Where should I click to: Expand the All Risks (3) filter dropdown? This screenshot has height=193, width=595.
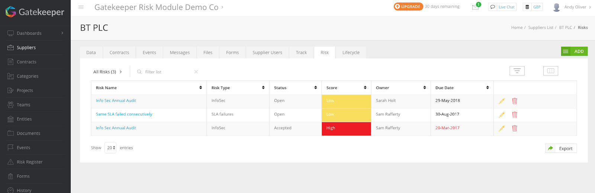108,72
